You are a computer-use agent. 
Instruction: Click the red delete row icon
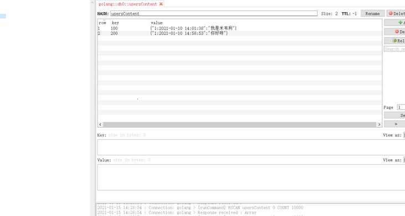tap(397, 31)
